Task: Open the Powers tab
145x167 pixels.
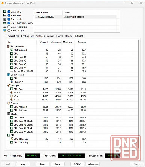Action: [x=51, y=36]
